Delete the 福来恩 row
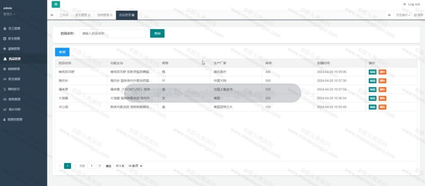The height and width of the screenshot is (186, 425). (x=382, y=90)
